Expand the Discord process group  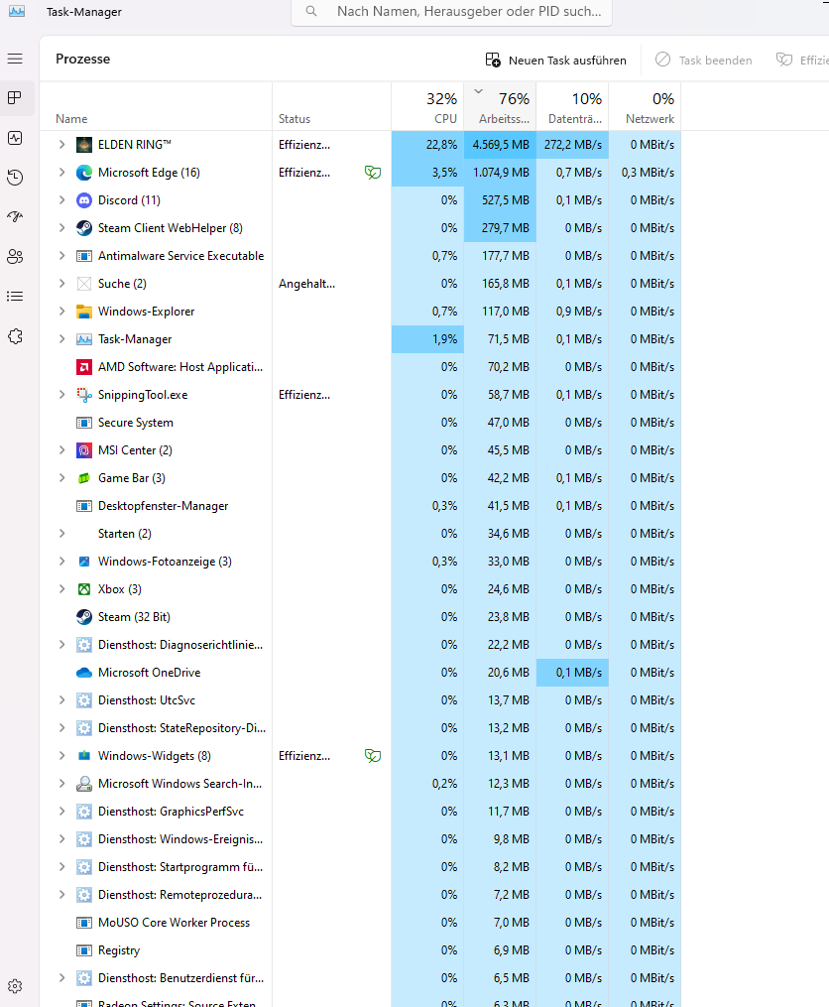pyautogui.click(x=61, y=199)
